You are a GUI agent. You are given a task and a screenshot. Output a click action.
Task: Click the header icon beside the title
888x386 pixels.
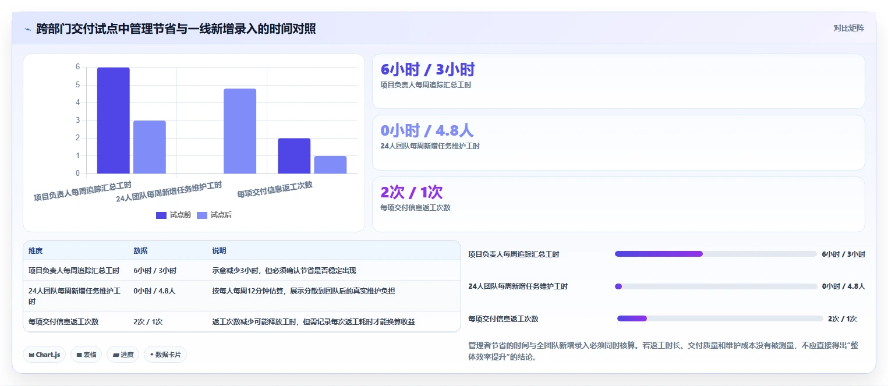[x=27, y=29]
